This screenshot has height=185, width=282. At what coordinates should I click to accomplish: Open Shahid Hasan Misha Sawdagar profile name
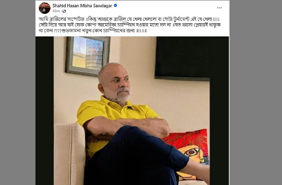(82, 6)
